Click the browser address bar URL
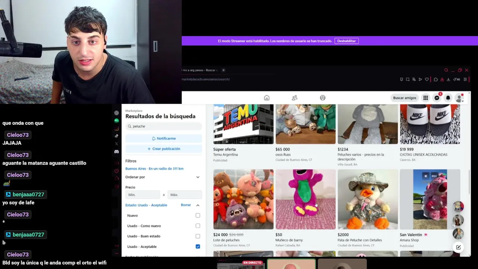This screenshot has width=478, height=269. point(206,79)
